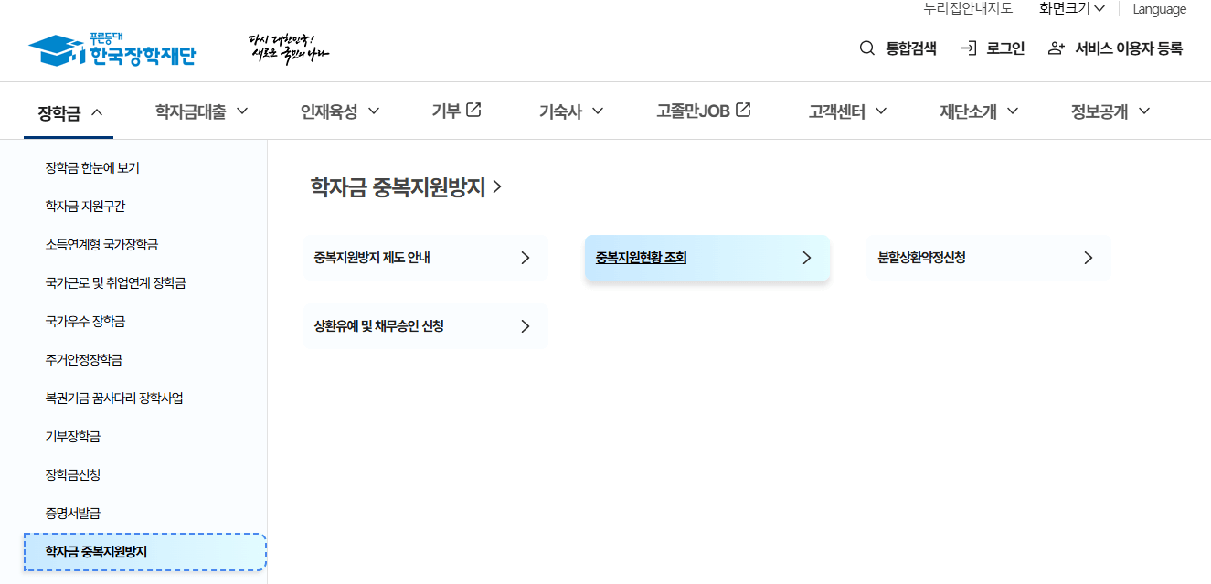Click the chevron after 학자금 중복지원방지 heading
Viewport: 1211px width, 584px height.
coord(499,186)
